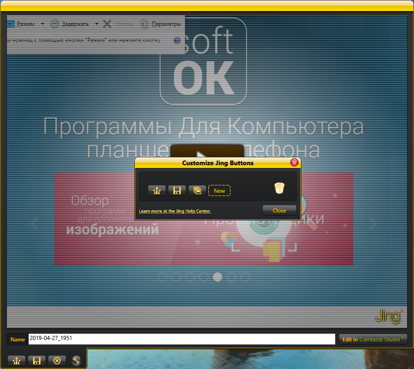
Task: Click the Обзор программ для просмотра изображений banner
Action: coord(204,219)
